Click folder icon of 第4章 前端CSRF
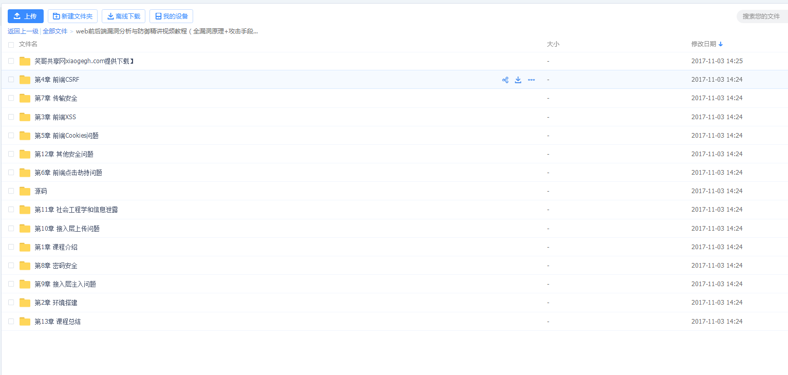The height and width of the screenshot is (375, 788). point(25,80)
